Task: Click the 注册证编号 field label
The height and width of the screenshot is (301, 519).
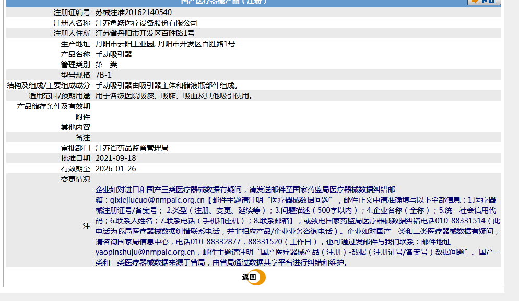Action: pyautogui.click(x=72, y=12)
